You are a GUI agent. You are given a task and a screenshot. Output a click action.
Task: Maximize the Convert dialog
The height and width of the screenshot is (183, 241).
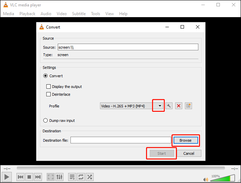pyautogui.click(x=182, y=27)
